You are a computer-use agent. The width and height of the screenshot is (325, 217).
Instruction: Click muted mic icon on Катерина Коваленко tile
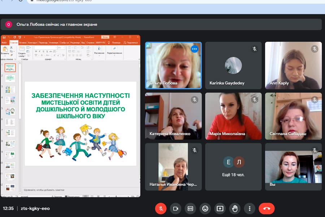click(x=194, y=100)
